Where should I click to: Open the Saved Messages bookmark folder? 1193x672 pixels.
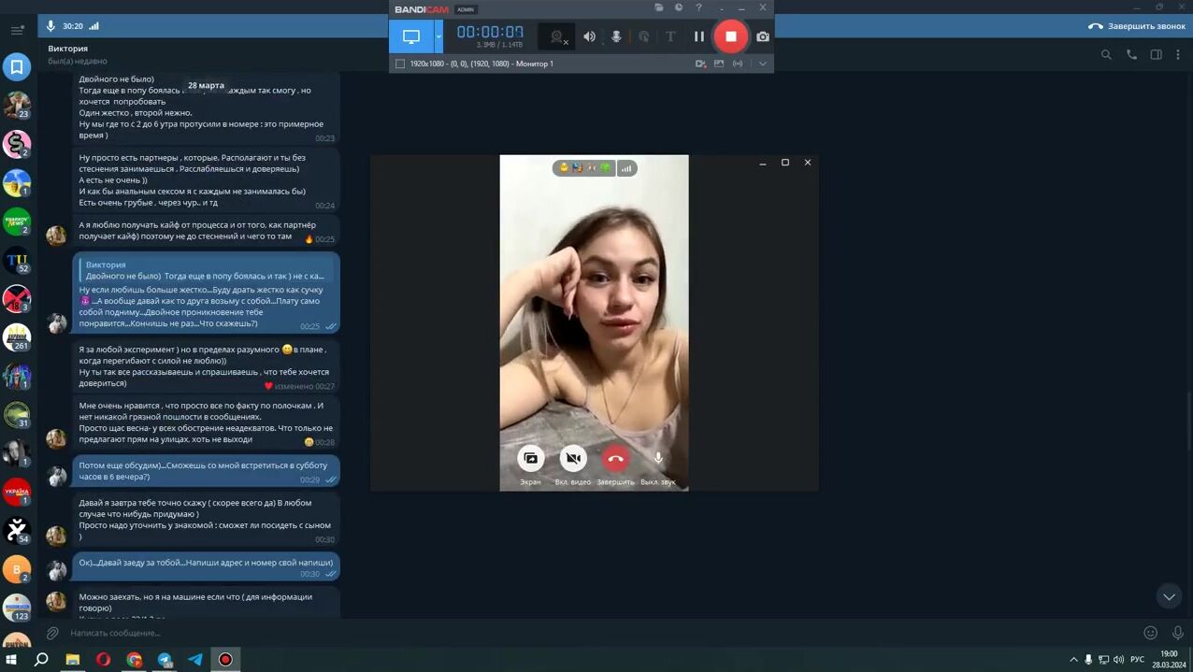pyautogui.click(x=17, y=67)
